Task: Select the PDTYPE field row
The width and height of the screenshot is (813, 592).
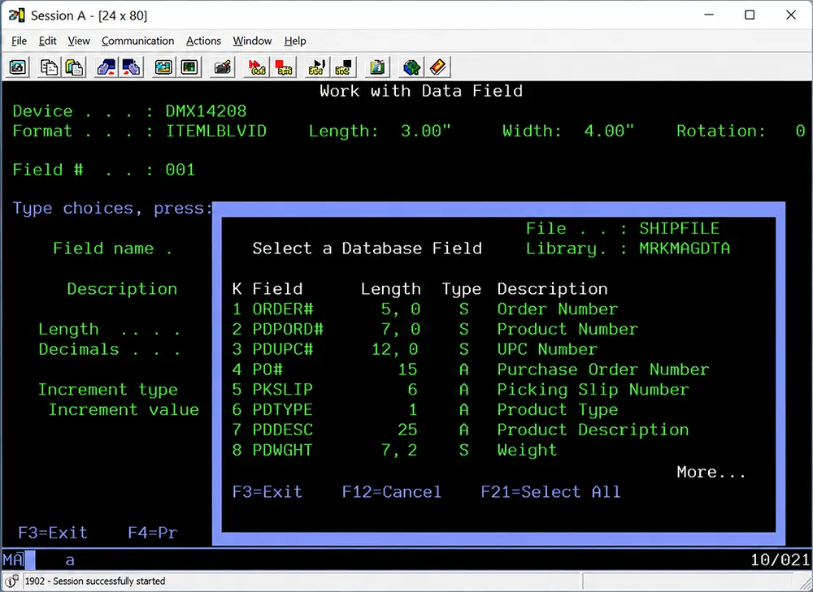Action: [x=425, y=409]
